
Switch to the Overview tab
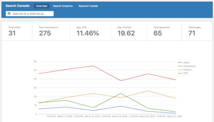click(x=42, y=6)
